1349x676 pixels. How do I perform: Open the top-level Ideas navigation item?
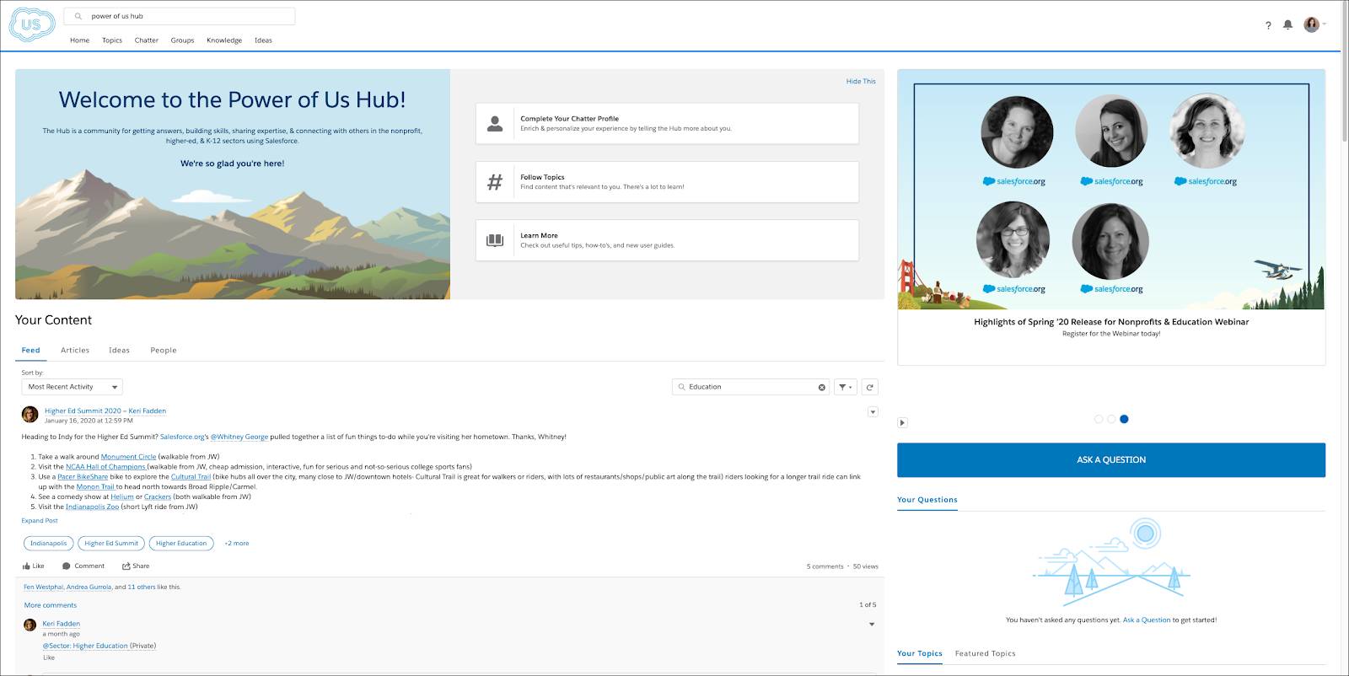263,40
